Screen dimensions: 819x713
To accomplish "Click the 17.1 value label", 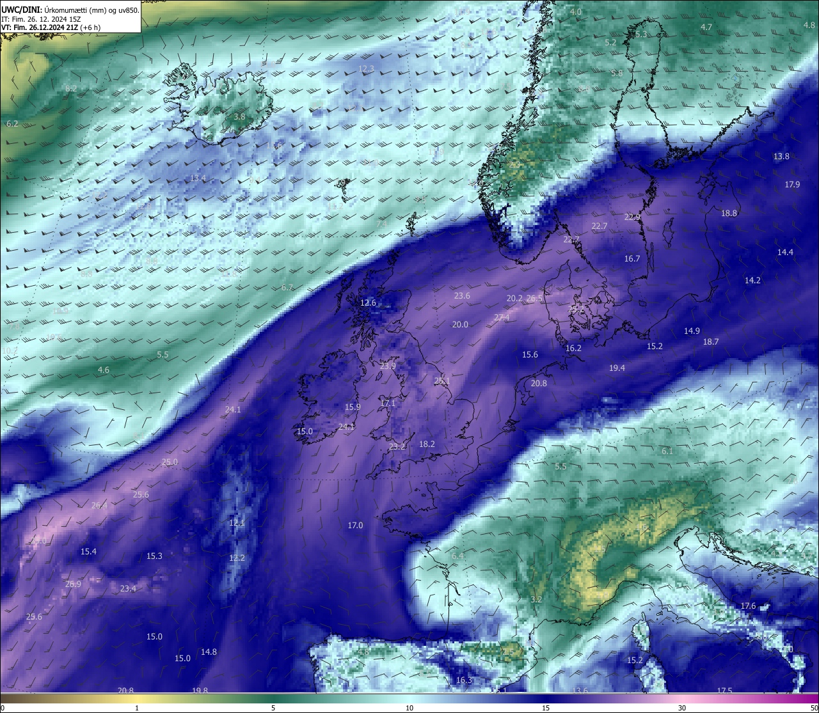I will pos(388,404).
